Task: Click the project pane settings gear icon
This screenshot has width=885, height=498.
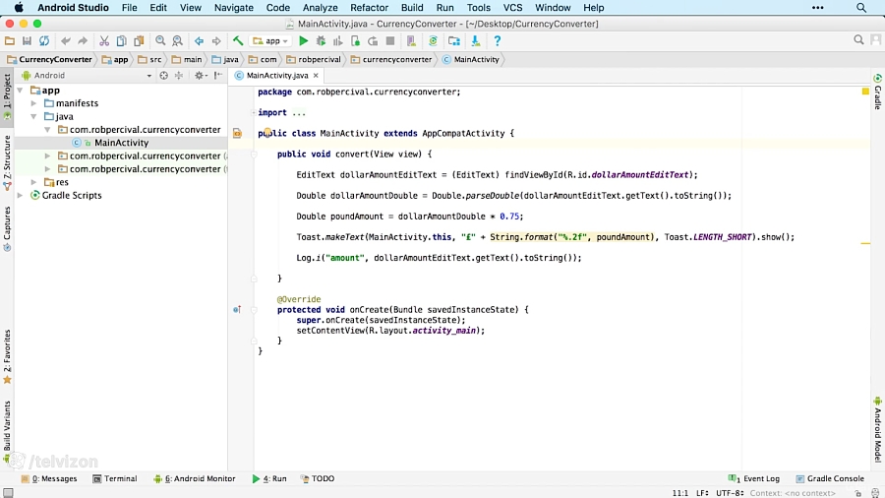Action: point(199,75)
